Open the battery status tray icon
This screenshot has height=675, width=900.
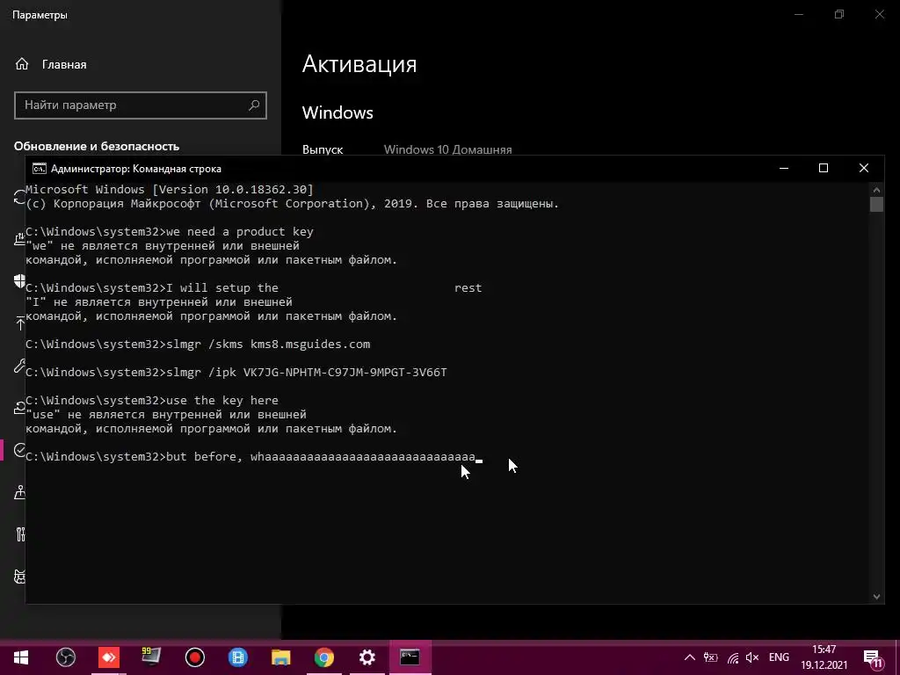pyautogui.click(x=710, y=657)
